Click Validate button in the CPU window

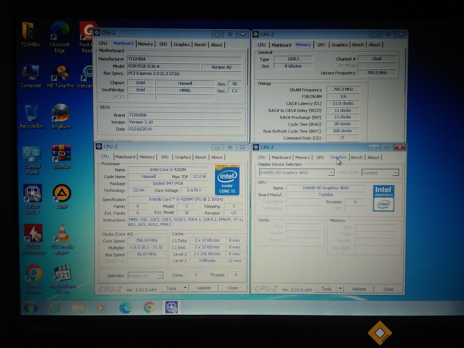pyautogui.click(x=204, y=288)
